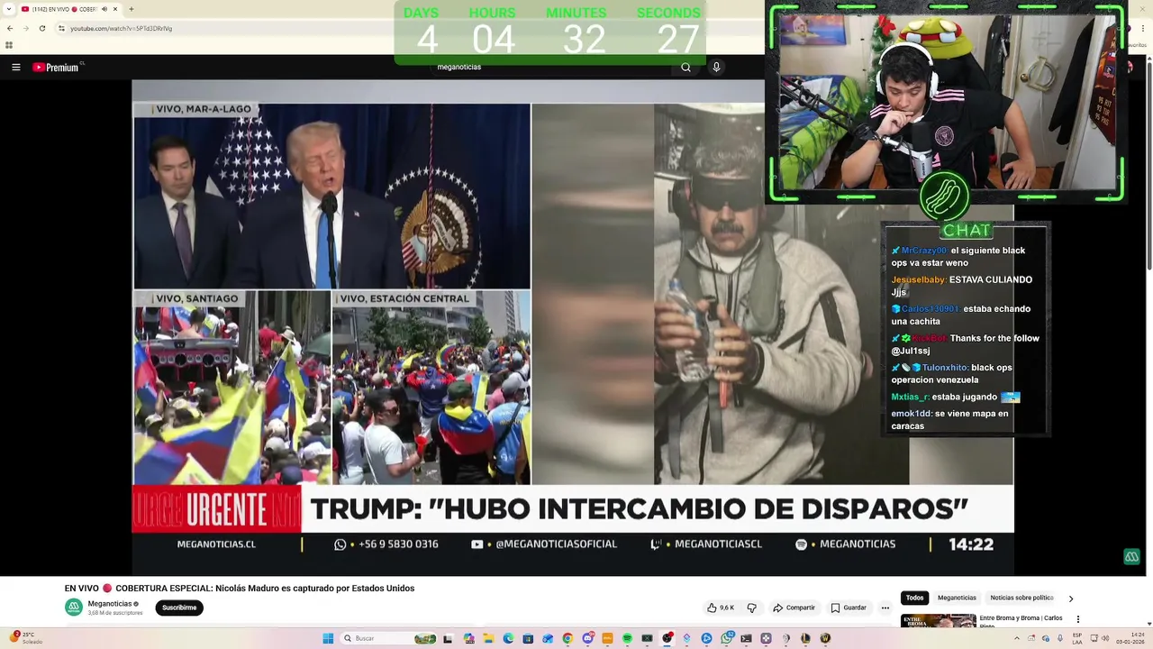Open site information icon beside the URL
Viewport: 1153px width, 649px height.
click(61, 28)
